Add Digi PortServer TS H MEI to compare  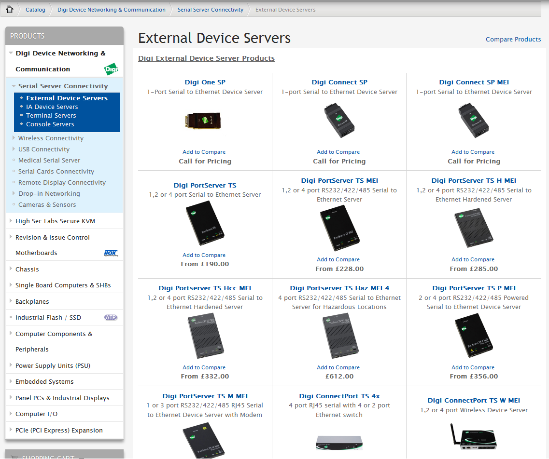473,259
